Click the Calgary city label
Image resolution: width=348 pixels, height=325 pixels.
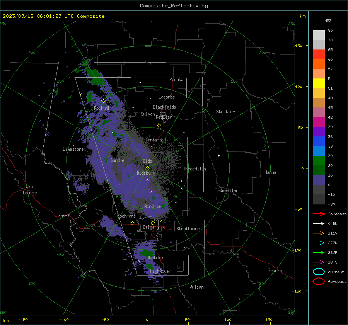coord(151,227)
